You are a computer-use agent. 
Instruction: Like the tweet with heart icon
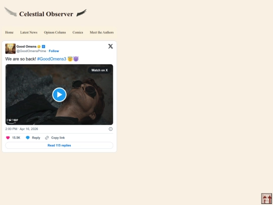[8, 138]
